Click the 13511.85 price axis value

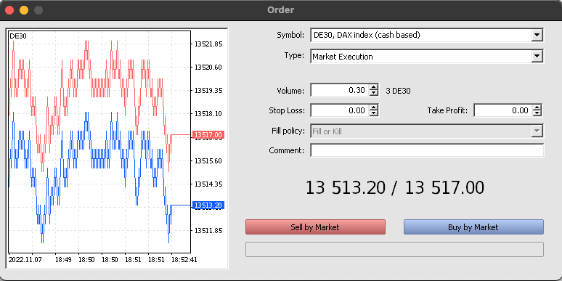(208, 230)
